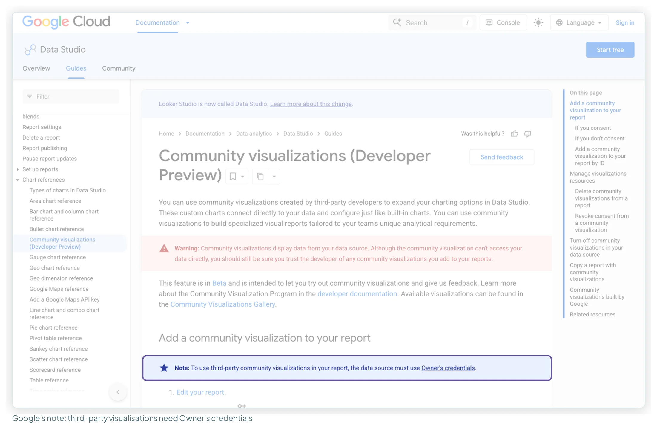The width and height of the screenshot is (657, 430).
Task: Open the bookmark dropdown arrow
Action: pyautogui.click(x=242, y=177)
